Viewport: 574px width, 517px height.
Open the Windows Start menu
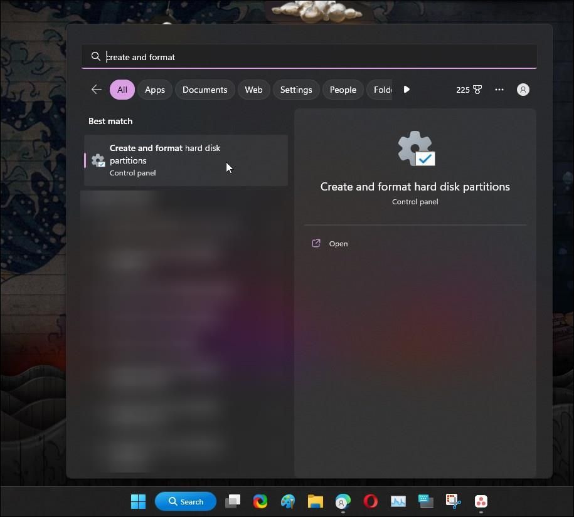coord(138,501)
